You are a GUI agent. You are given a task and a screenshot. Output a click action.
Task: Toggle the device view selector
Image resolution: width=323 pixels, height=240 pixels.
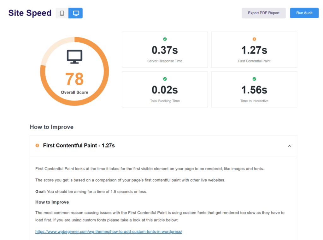pos(68,13)
